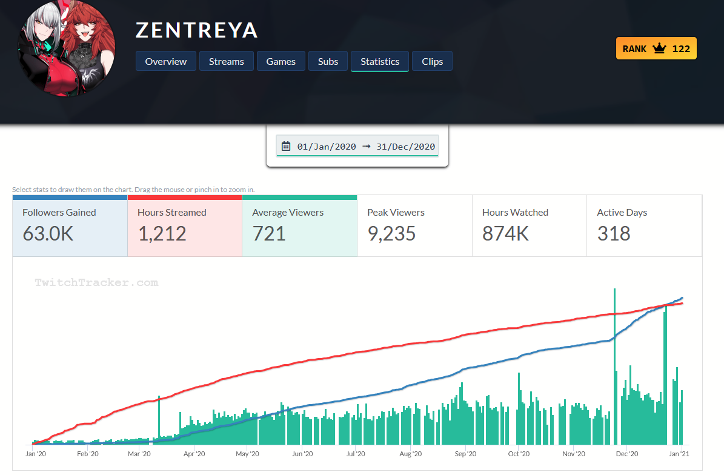The width and height of the screenshot is (724, 475).
Task: Enable Hours Watched stat on chart
Action: click(529, 226)
